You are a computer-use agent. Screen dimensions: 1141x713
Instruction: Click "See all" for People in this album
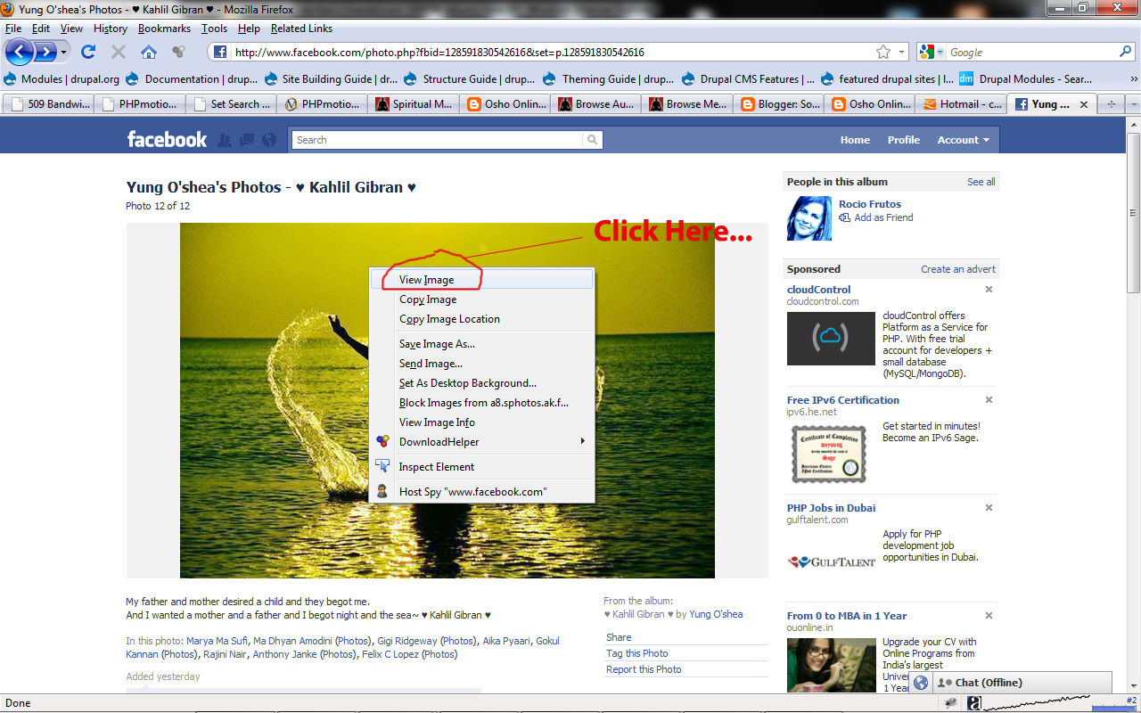pos(981,181)
